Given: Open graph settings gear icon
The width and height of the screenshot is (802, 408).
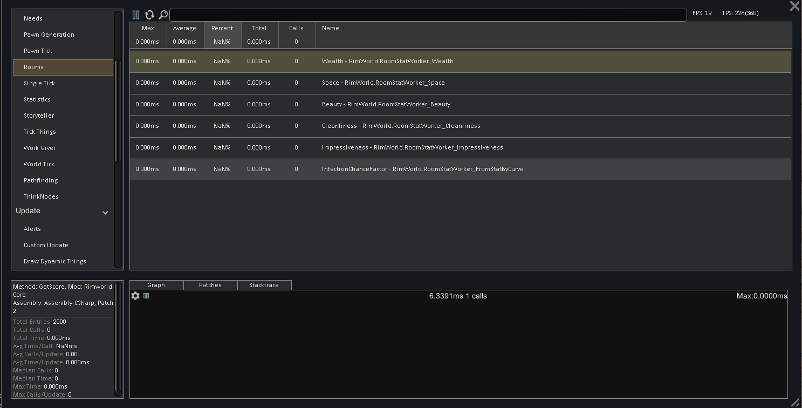Looking at the screenshot, I should click(135, 296).
